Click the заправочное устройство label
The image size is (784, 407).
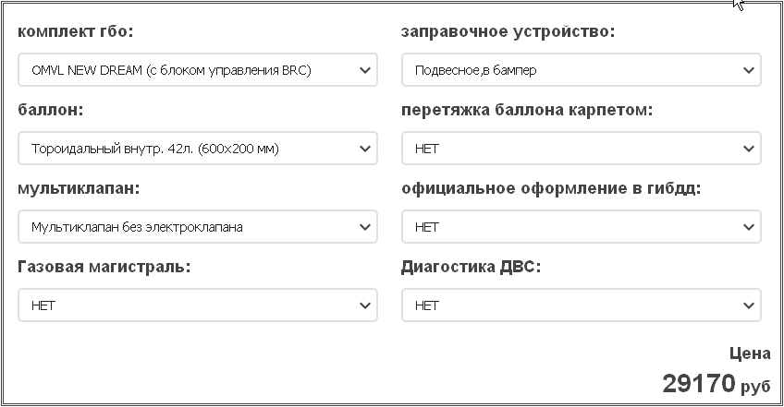point(508,31)
